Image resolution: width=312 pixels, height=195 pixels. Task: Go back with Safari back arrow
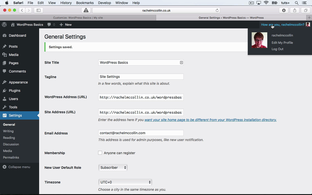22,10
